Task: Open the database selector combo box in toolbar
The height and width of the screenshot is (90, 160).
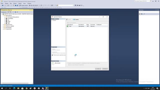Action: [x=66, y=5]
